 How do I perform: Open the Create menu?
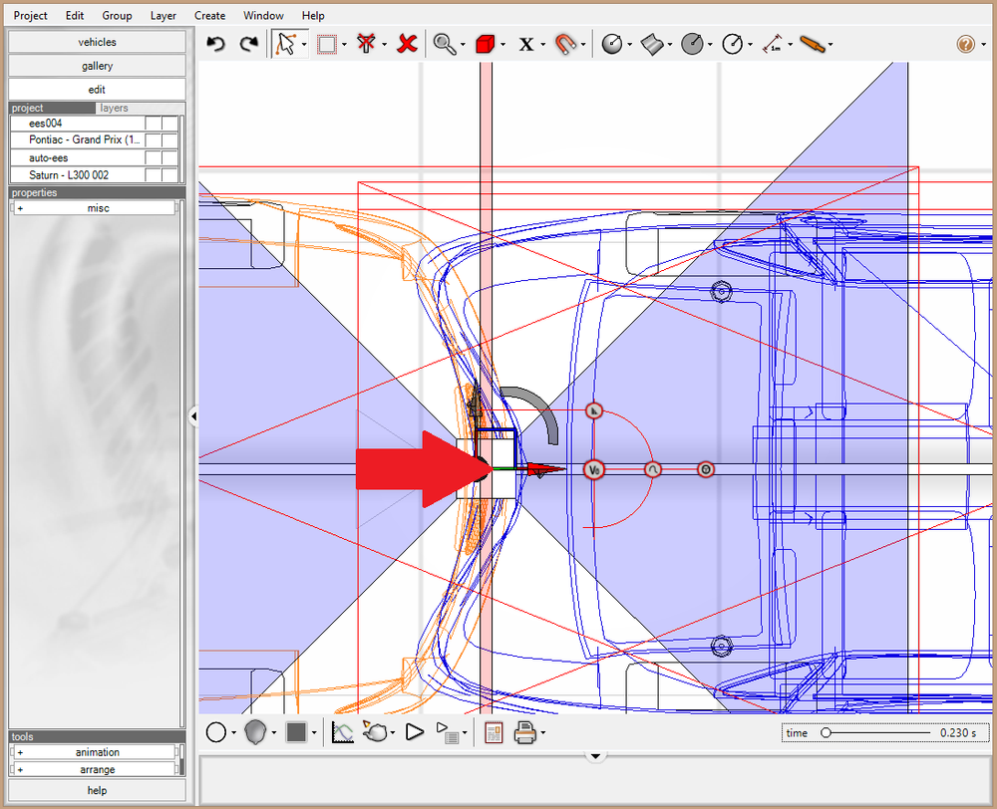coord(209,15)
